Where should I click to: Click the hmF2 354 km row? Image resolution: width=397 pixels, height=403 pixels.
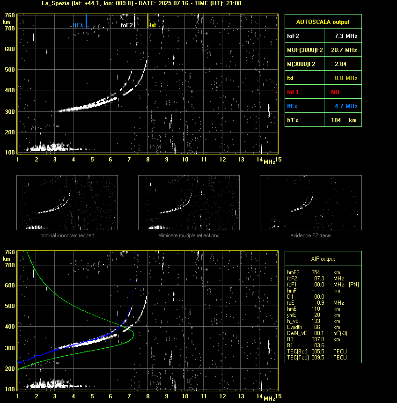tap(314, 272)
